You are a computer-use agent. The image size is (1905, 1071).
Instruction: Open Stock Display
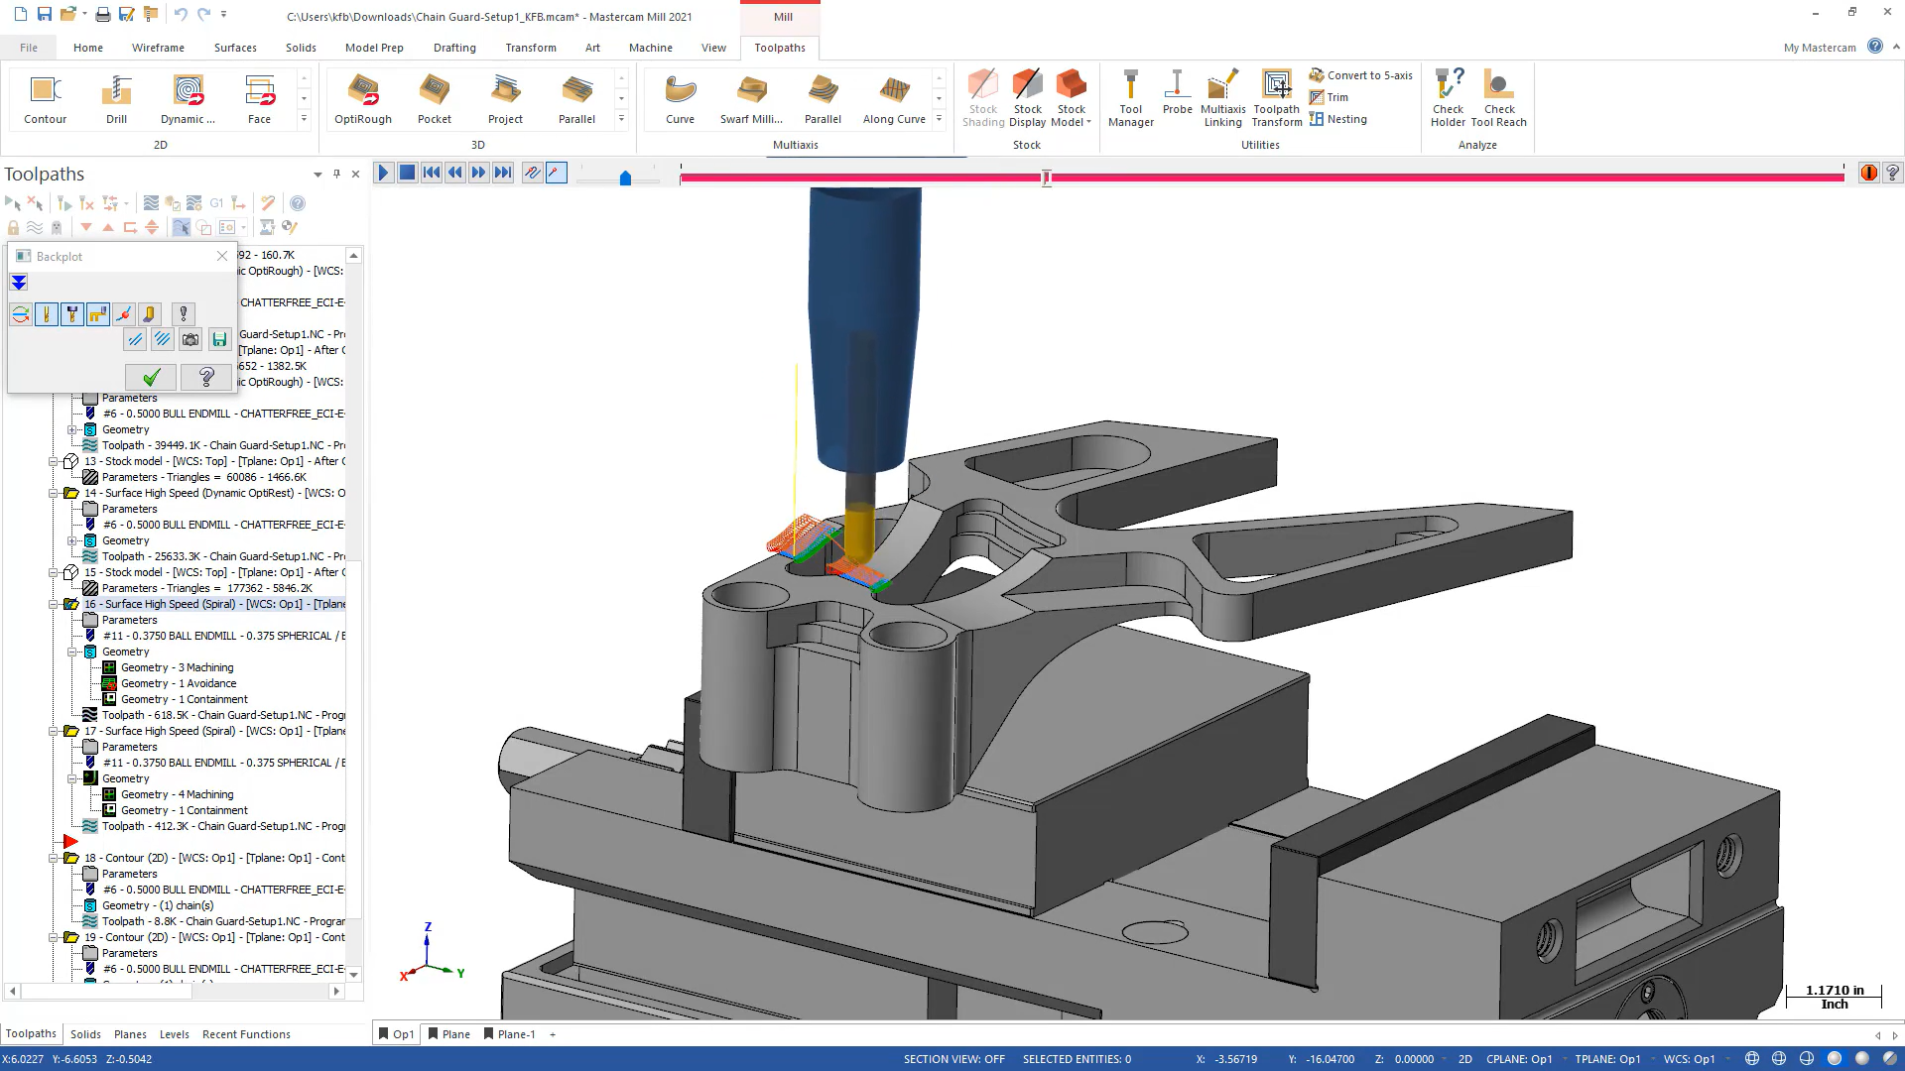(1028, 98)
